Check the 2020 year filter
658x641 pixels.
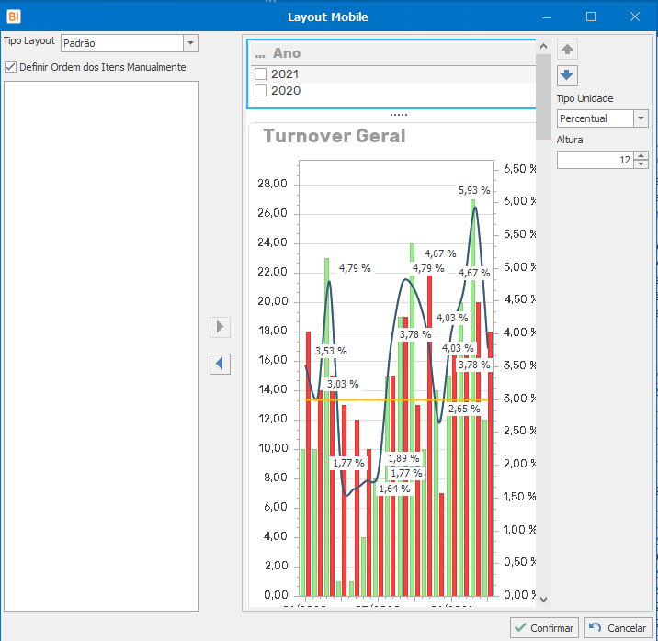[x=261, y=91]
